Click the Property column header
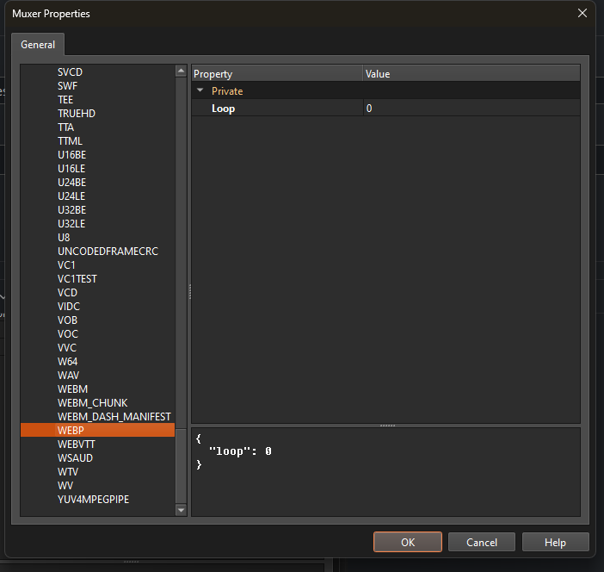Screen dimensions: 604x572 pos(275,74)
